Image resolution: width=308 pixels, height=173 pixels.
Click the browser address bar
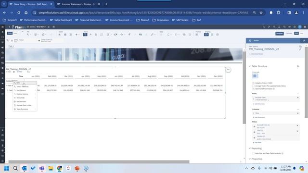click(143, 12)
